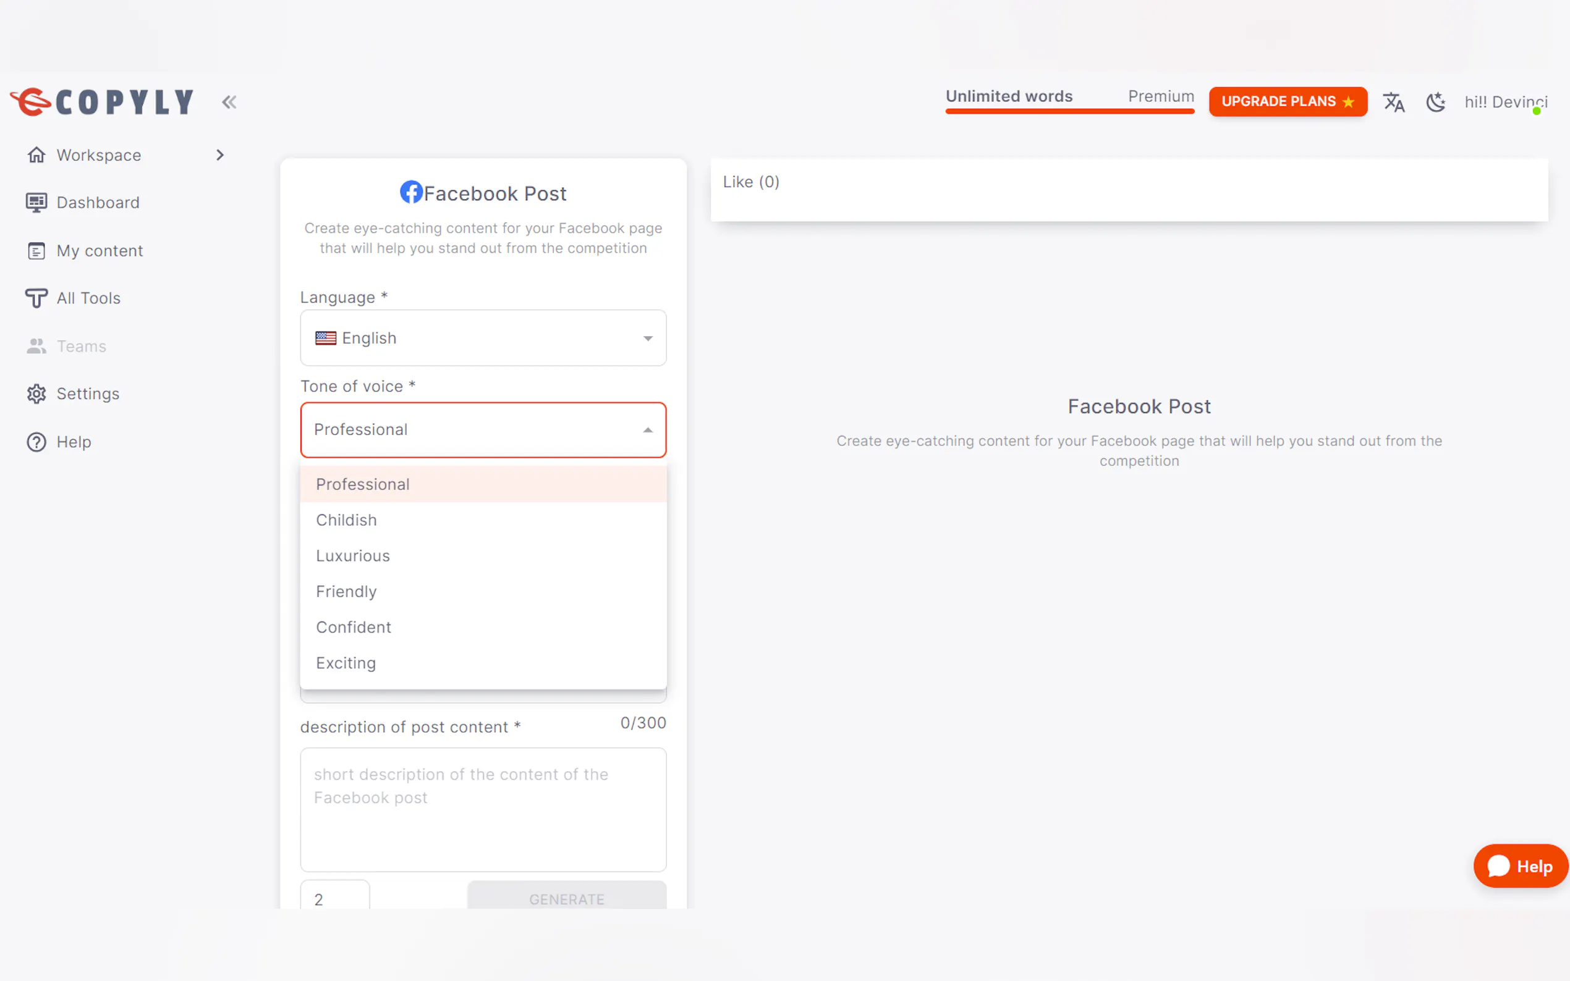The image size is (1570, 981).
Task: Go to My content page
Action: [x=100, y=250]
